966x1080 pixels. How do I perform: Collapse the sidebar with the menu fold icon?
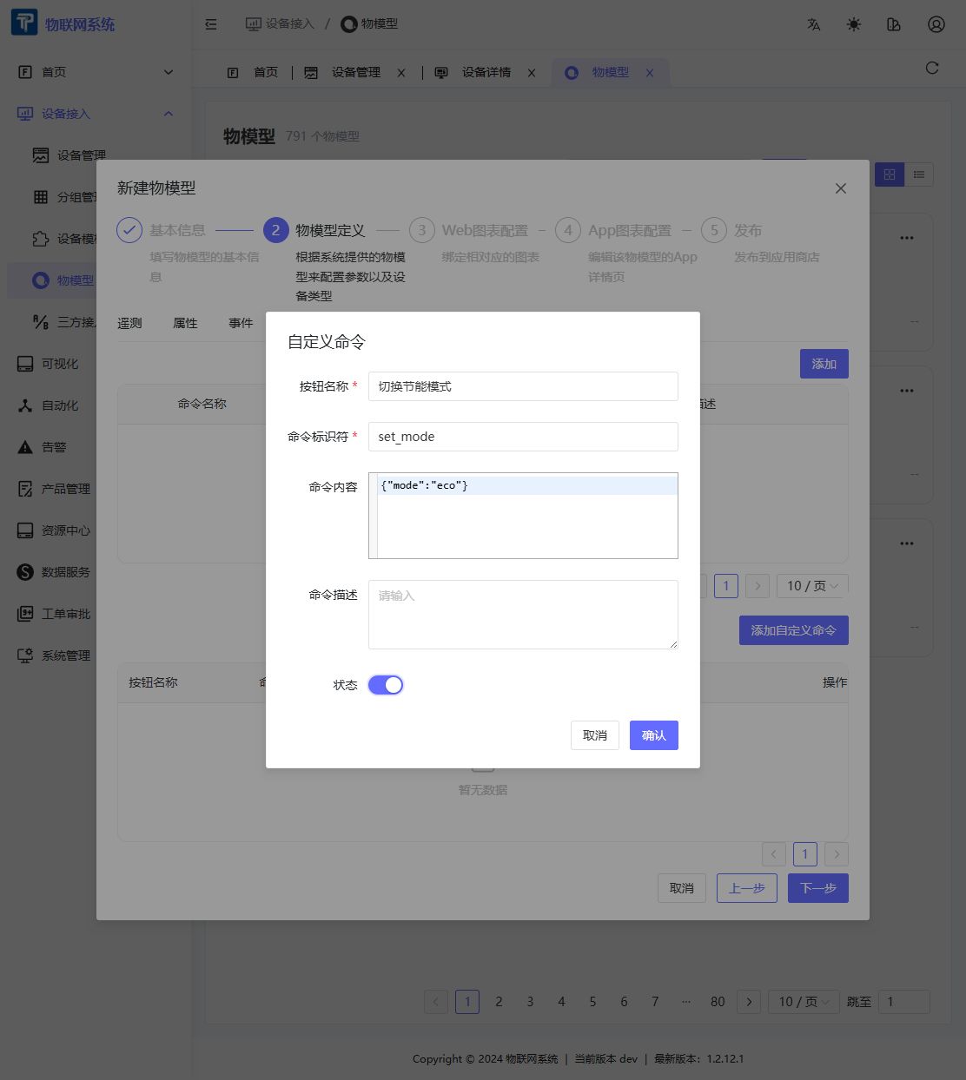click(211, 24)
